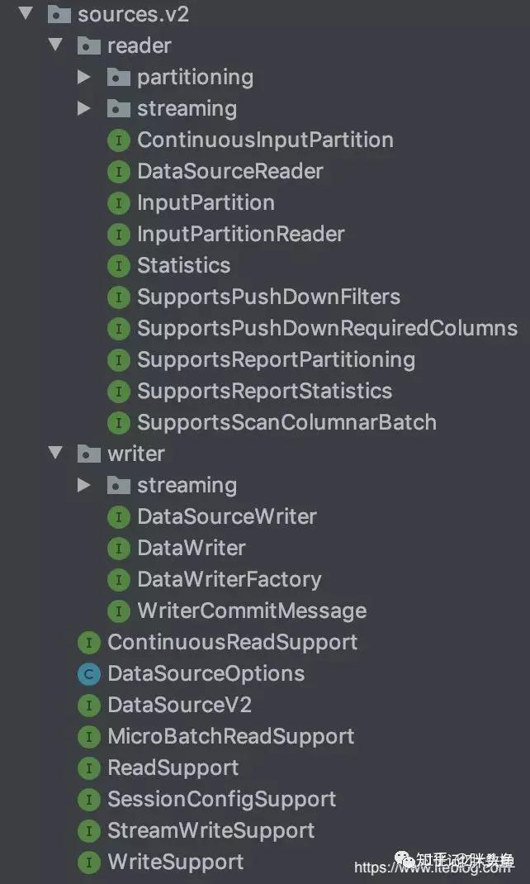Viewport: 530px width, 884px height.
Task: Click the interface icon beside DataWriterFactory
Action: pos(118,580)
